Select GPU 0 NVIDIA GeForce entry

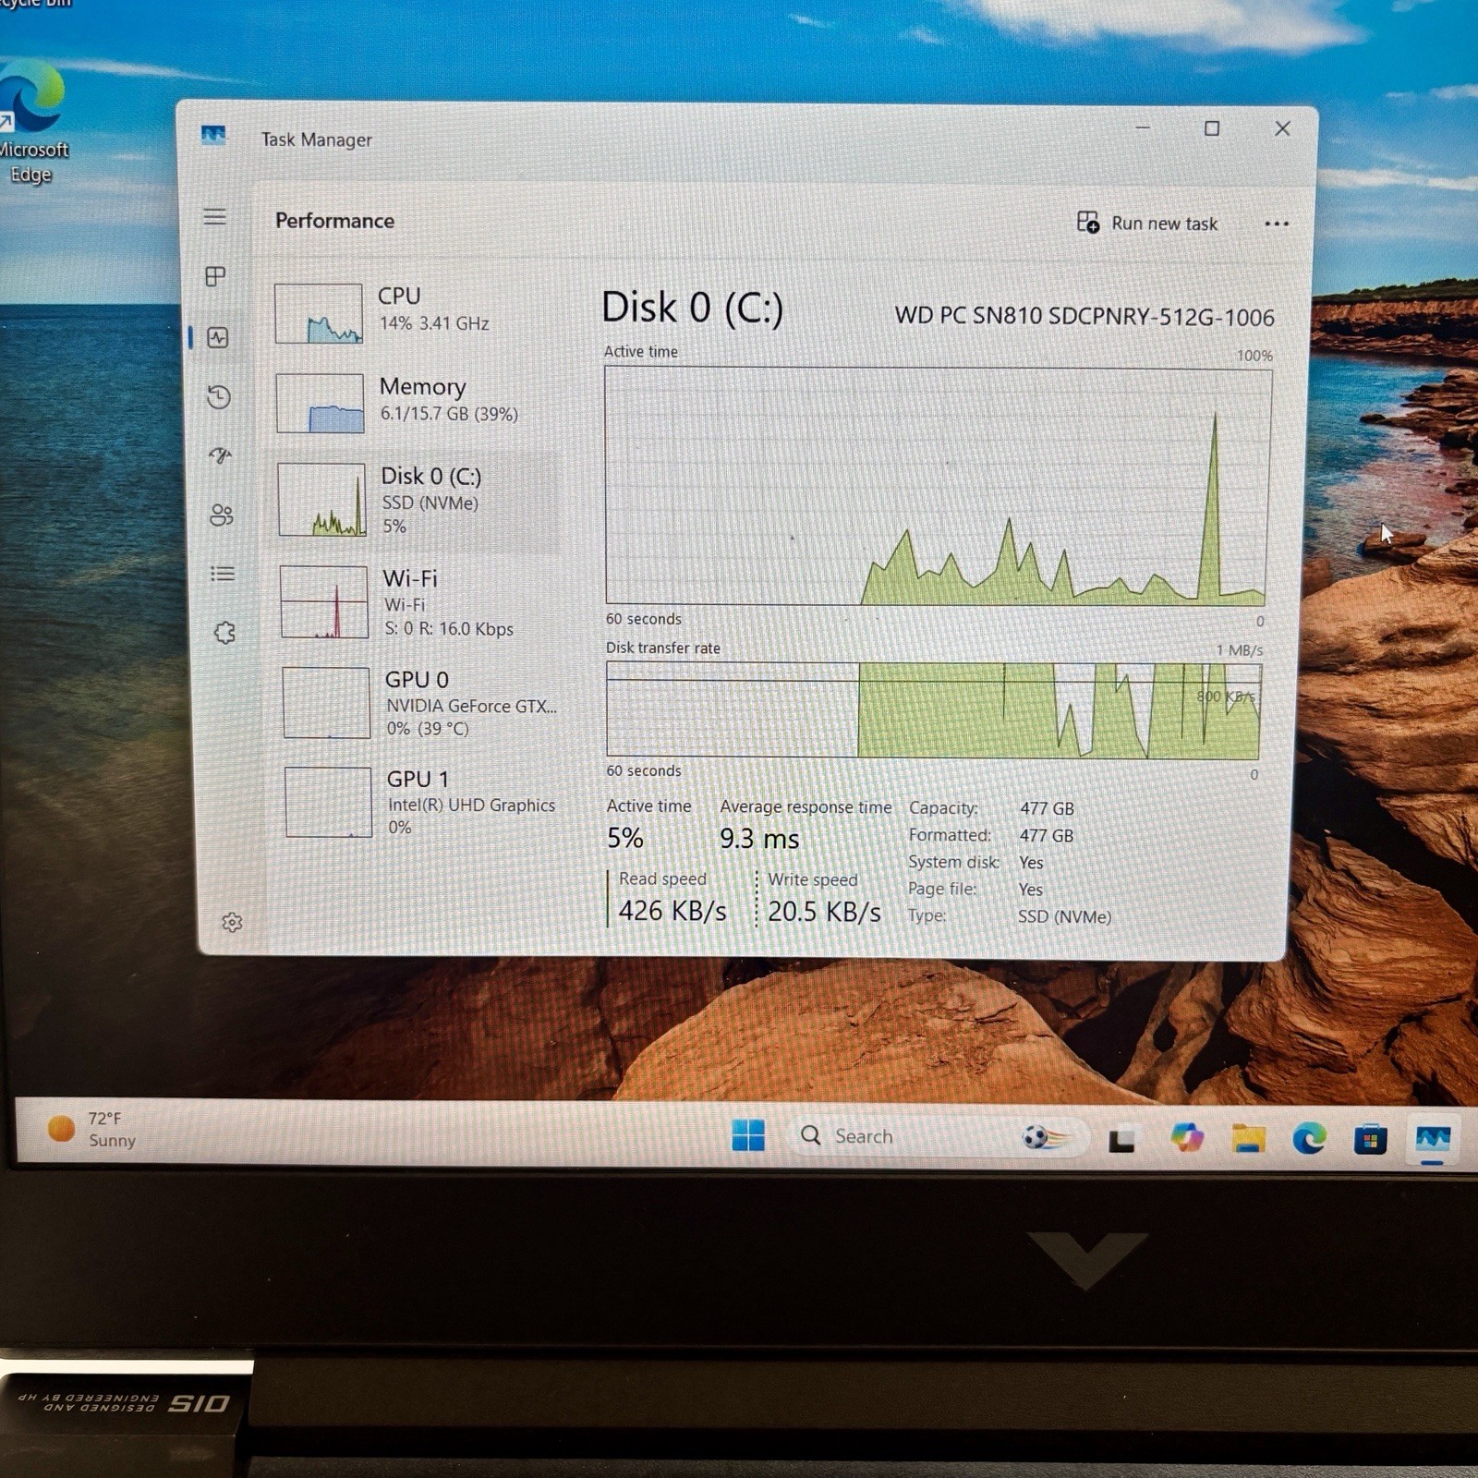click(x=419, y=703)
